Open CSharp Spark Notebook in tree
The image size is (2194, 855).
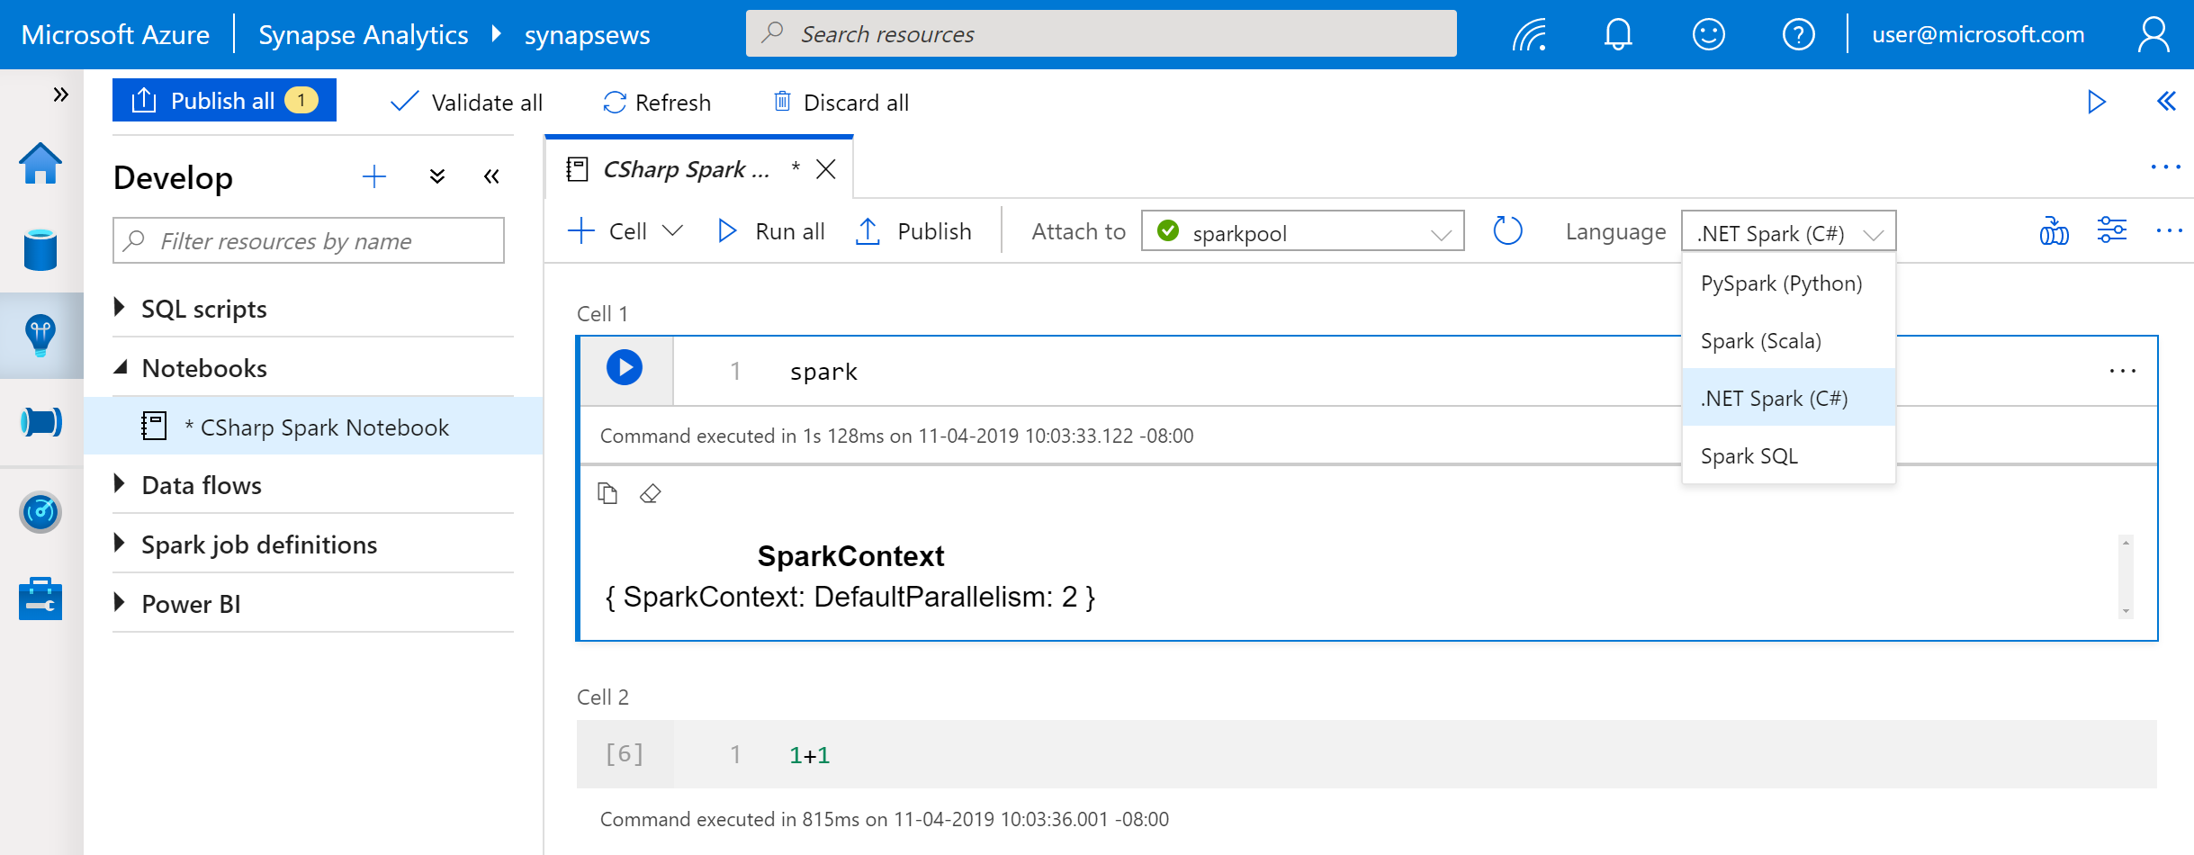pyautogui.click(x=313, y=426)
